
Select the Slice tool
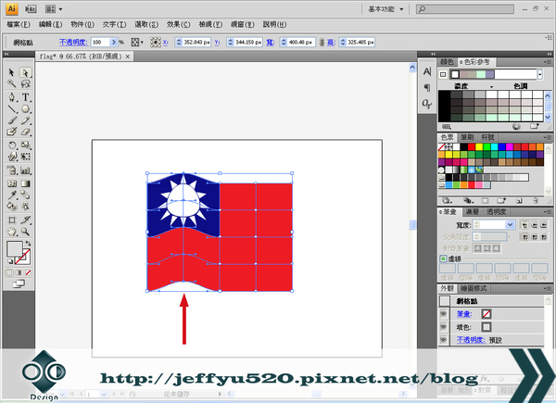click(25, 220)
